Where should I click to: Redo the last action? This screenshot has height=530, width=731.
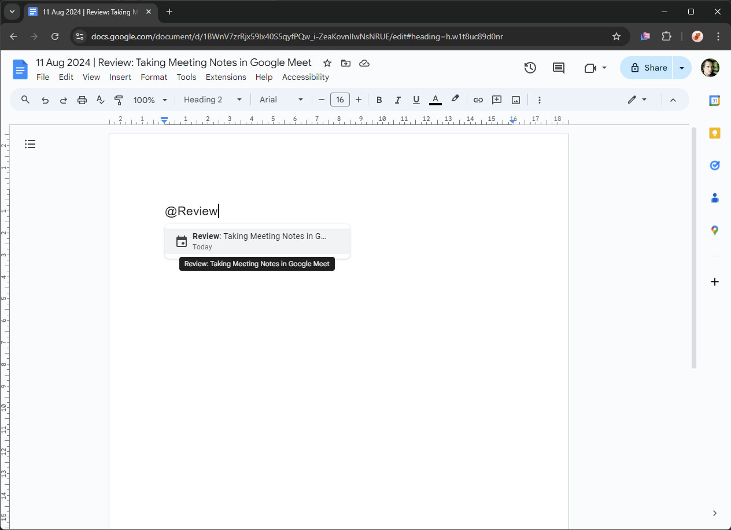coord(64,100)
